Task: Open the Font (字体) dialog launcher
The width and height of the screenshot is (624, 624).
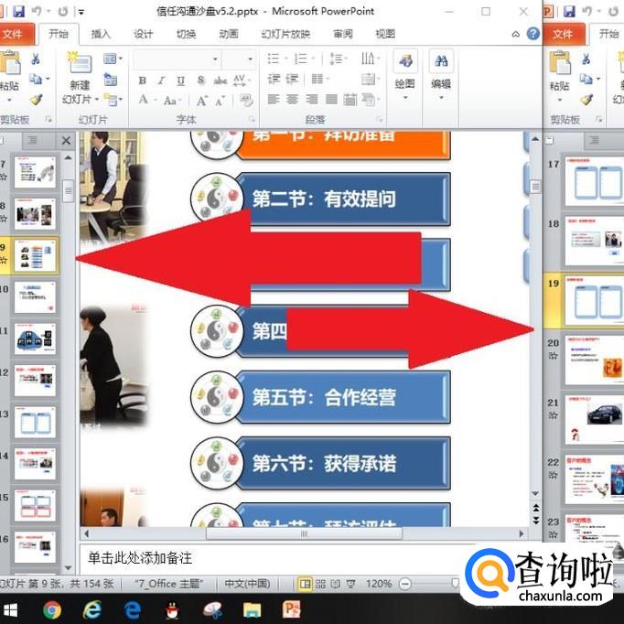Action: [x=252, y=119]
